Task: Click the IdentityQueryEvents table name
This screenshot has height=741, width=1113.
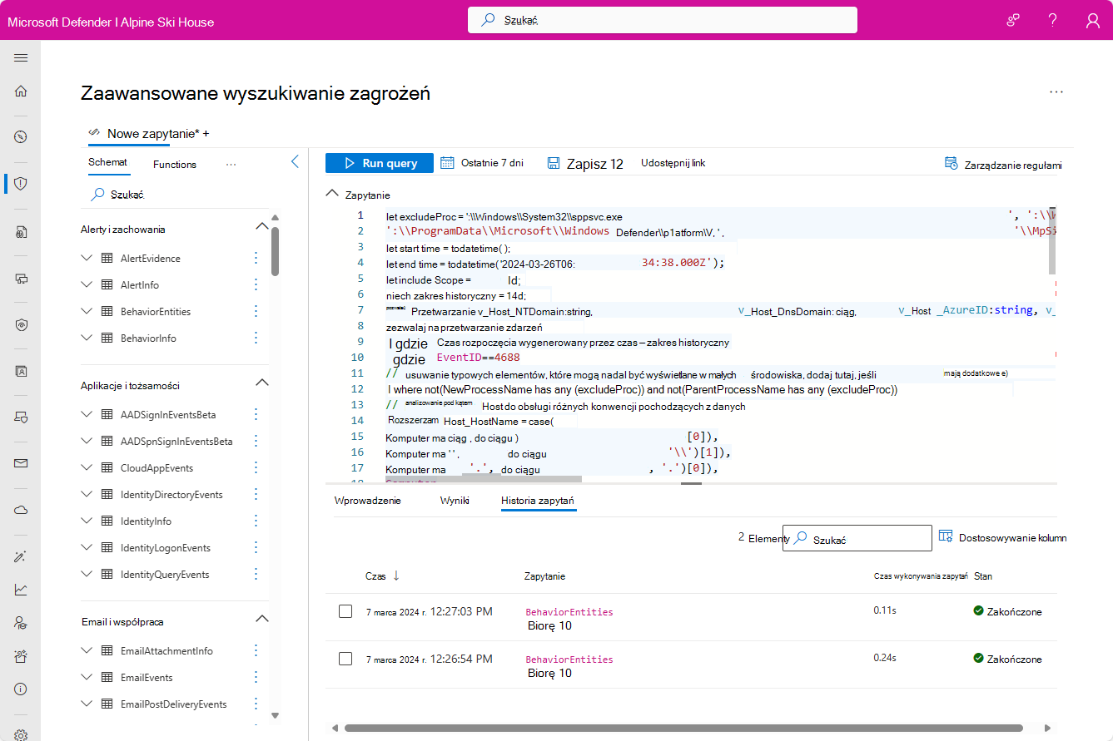Action: 165,575
